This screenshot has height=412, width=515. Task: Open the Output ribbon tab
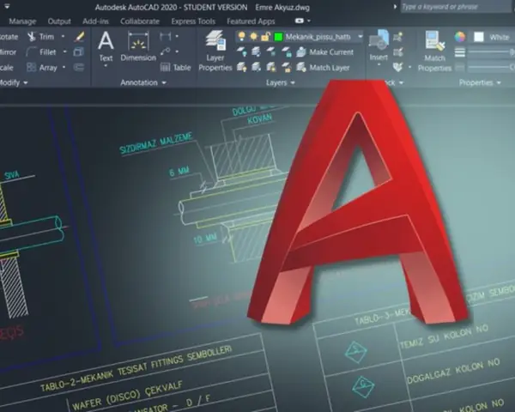(x=59, y=21)
